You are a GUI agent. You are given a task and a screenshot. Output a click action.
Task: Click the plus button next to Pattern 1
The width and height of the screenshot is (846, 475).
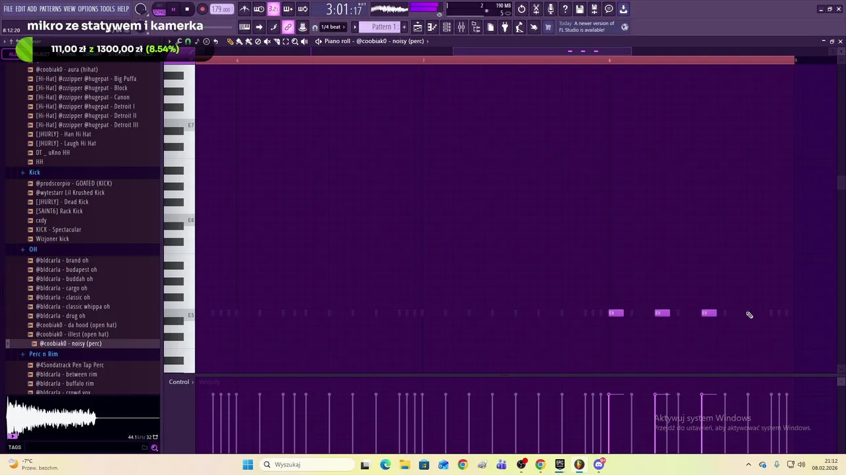tap(404, 27)
